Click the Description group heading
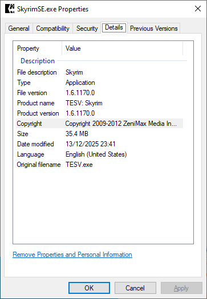This screenshot has height=299, width=207. pos(38,61)
